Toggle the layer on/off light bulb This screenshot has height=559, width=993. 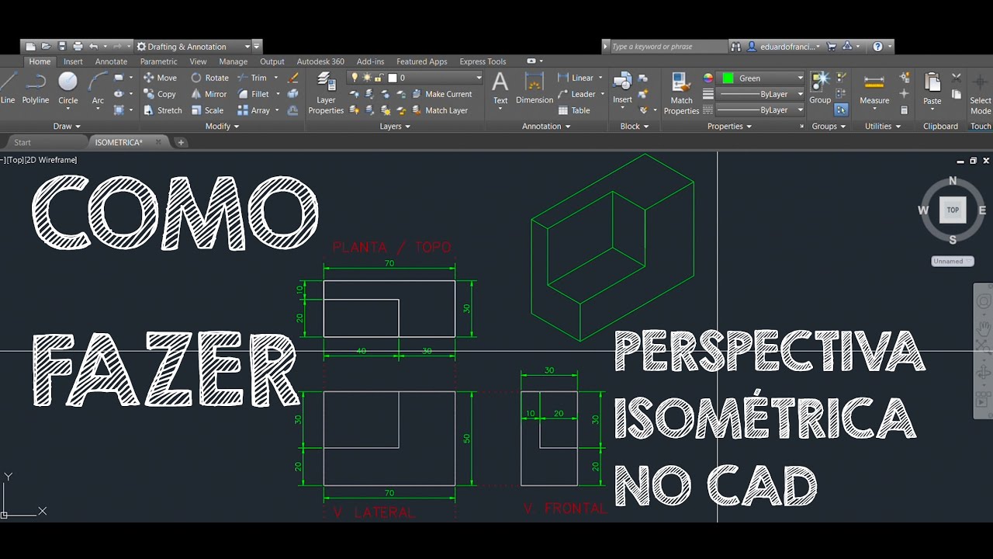click(355, 78)
